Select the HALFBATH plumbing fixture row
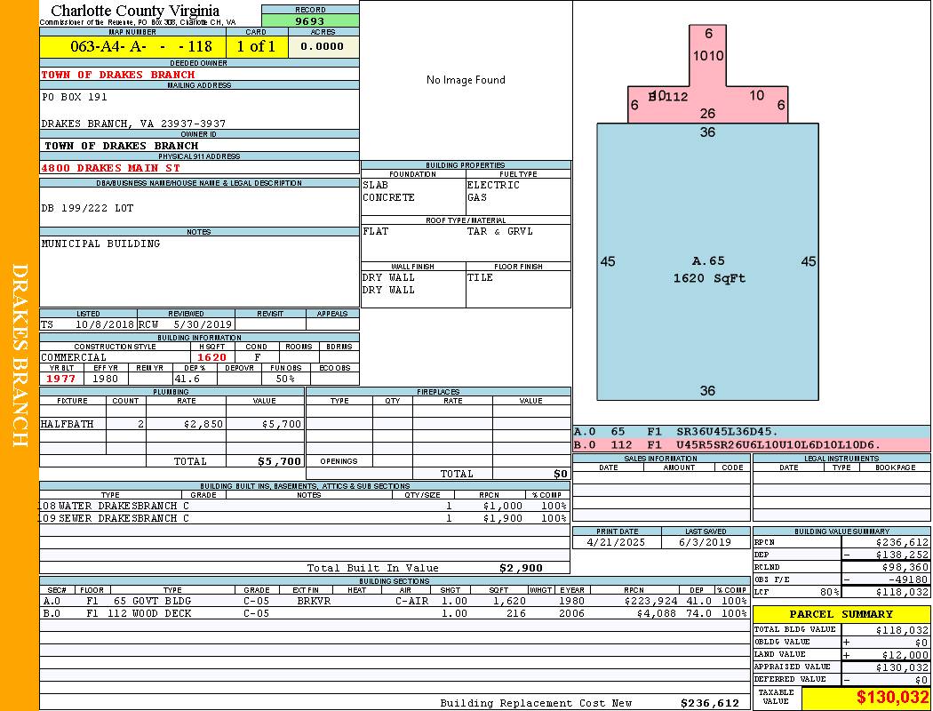This screenshot has height=711, width=933. [171, 425]
